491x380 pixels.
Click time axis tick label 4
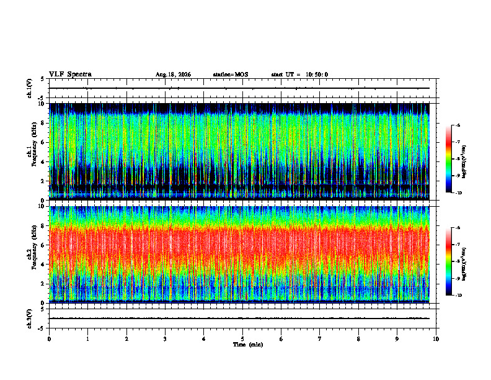click(x=204, y=339)
